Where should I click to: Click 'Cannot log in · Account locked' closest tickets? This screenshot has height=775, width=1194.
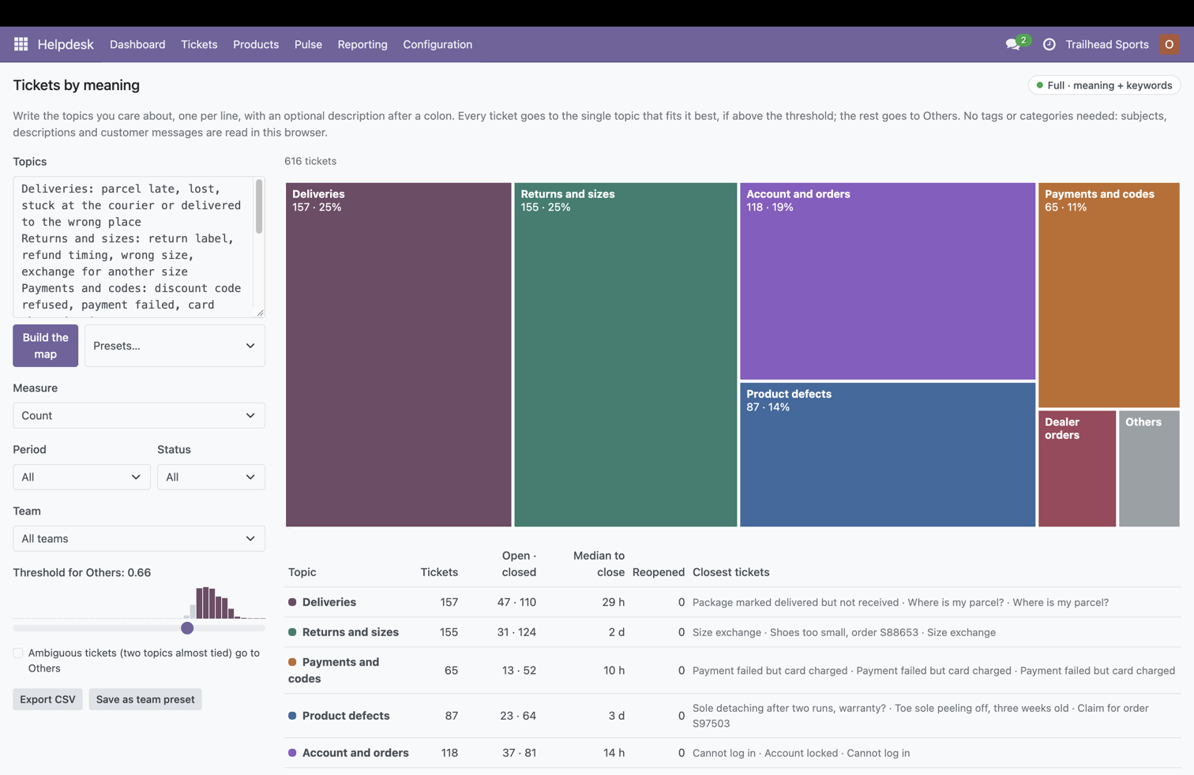coord(801,753)
